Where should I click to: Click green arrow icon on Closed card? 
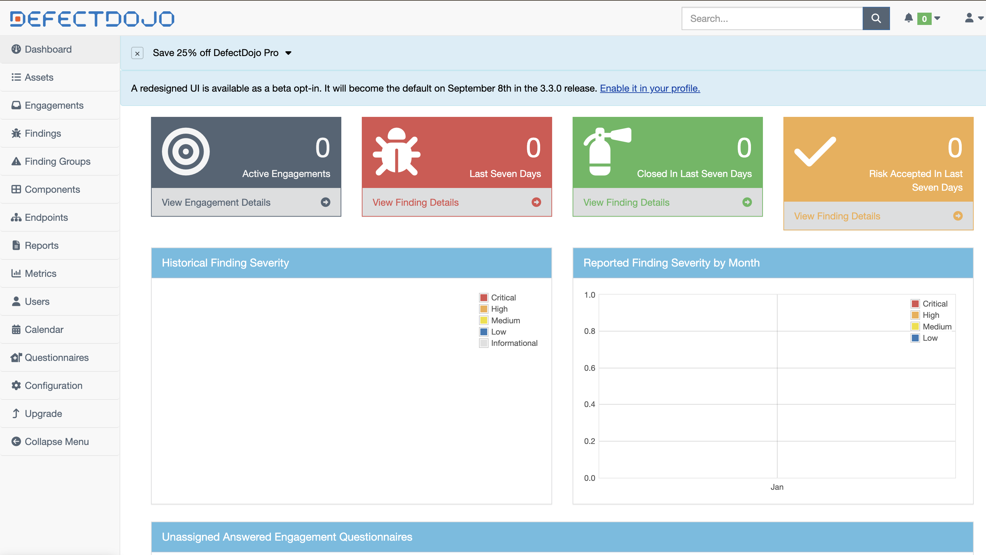click(747, 202)
